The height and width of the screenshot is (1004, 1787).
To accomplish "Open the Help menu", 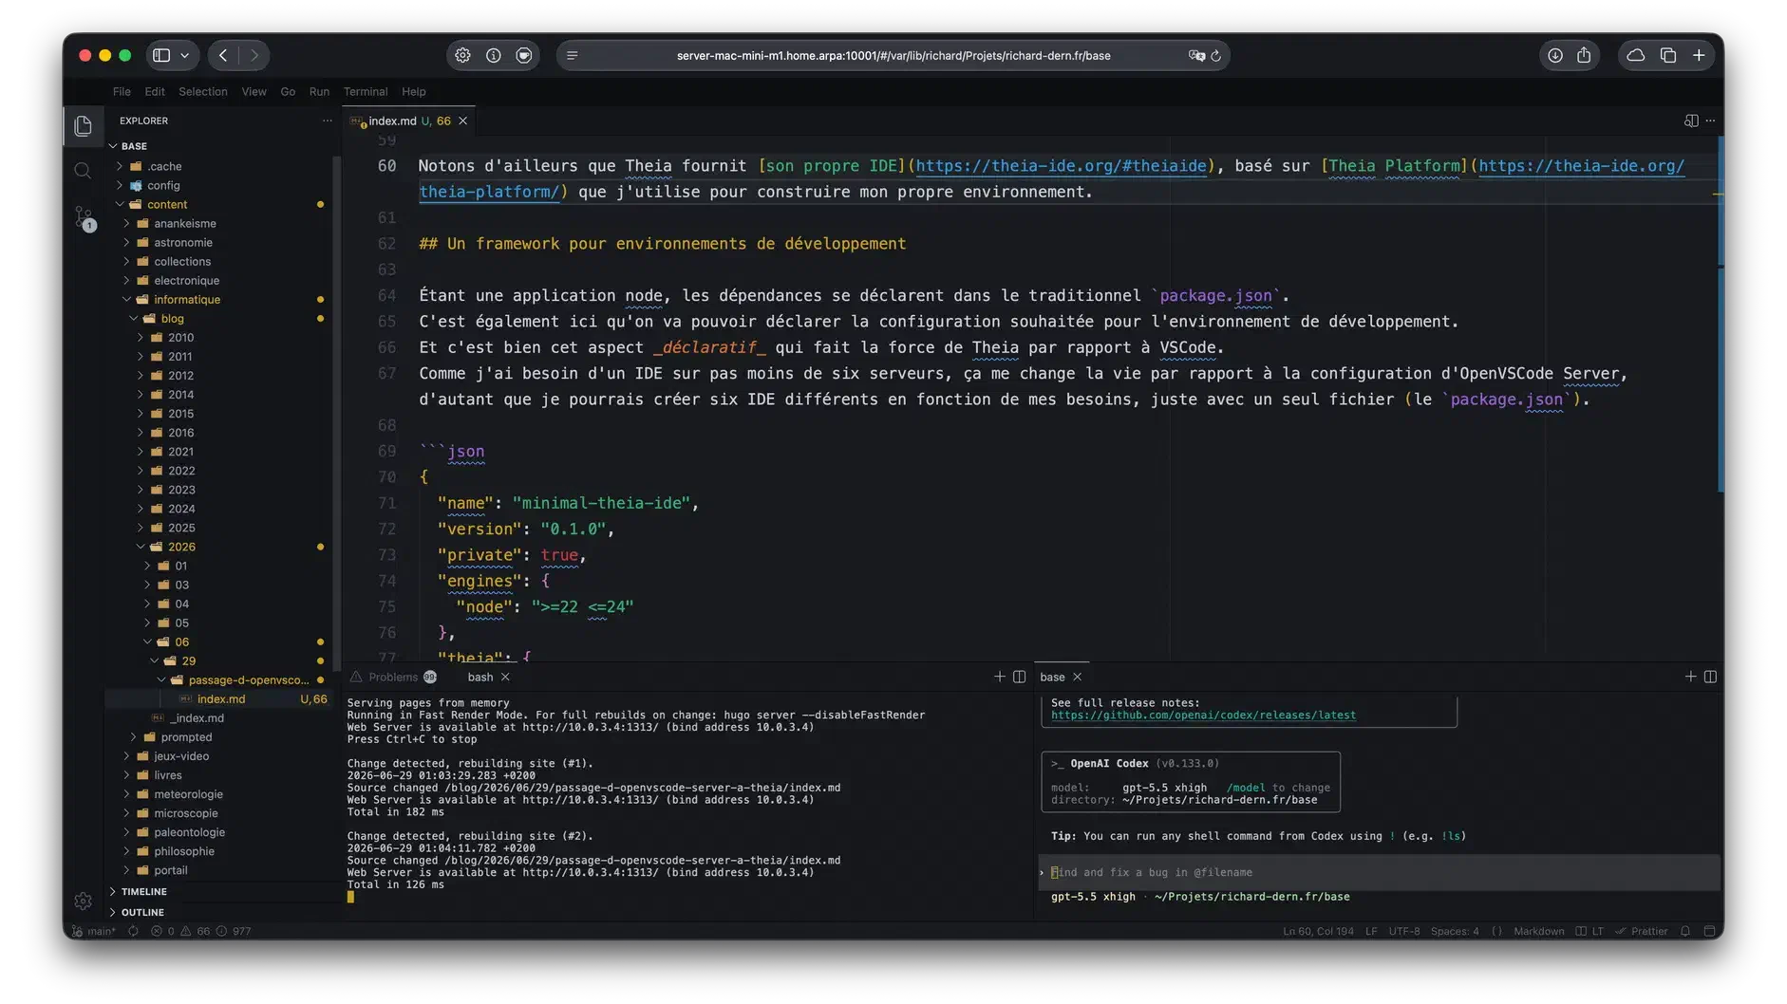I will pos(413,91).
